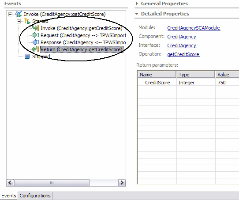Click the top-level Invoke event icon
This screenshot has width=239, height=200.
tap(19, 14)
